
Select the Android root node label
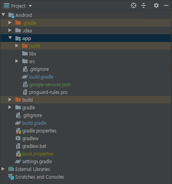coord(23,15)
